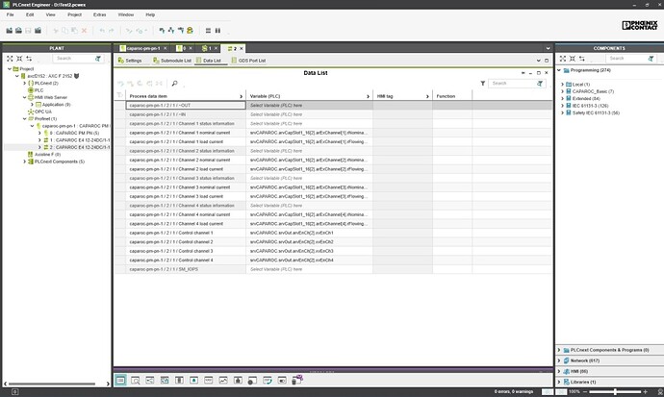Screen dimensions: 664x397
Task: Close the editor tab named 1
Action: click(x=216, y=48)
